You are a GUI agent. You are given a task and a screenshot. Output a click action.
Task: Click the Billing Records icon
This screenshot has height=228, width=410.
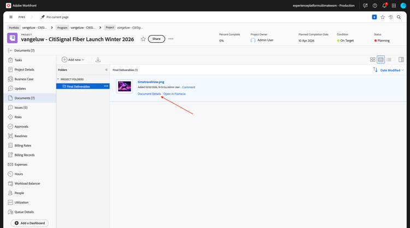click(x=10, y=155)
